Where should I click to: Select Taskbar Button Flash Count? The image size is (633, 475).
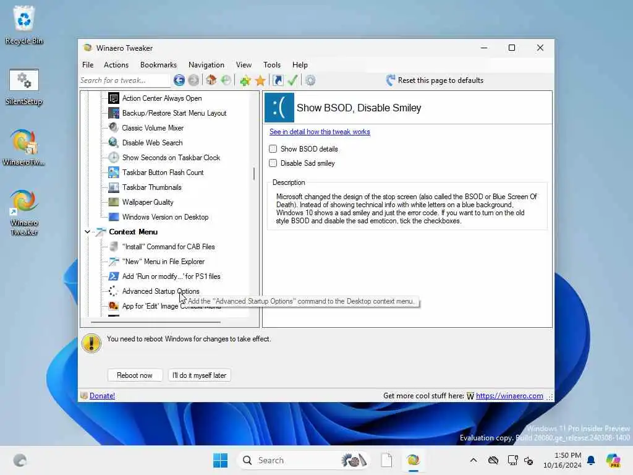pos(163,173)
